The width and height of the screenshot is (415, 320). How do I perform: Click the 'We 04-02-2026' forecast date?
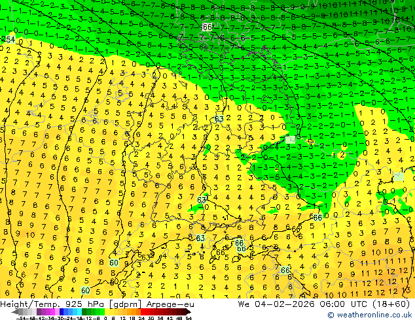point(276,304)
